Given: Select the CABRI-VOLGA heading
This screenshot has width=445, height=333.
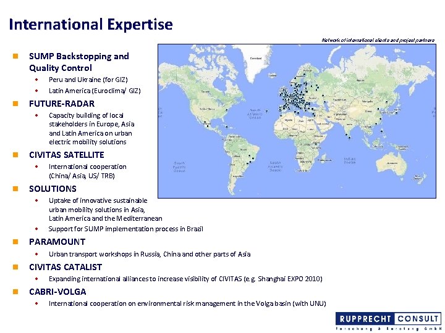Looking at the screenshot, I should (x=57, y=292).
